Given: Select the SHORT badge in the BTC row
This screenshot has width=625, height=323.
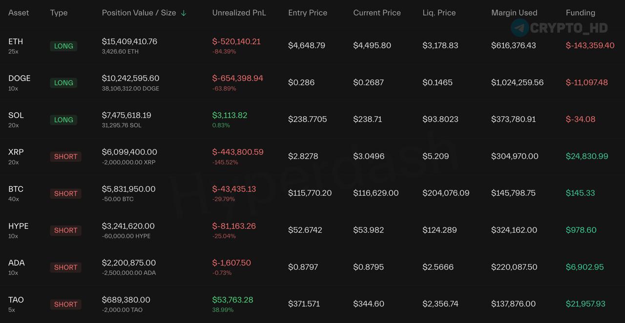Looking at the screenshot, I should click(x=65, y=193).
